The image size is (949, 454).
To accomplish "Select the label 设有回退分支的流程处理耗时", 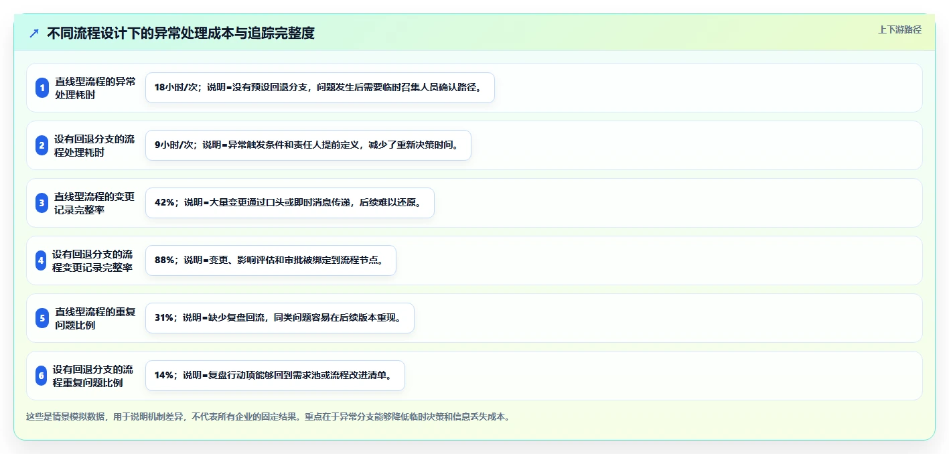I will pos(94,145).
